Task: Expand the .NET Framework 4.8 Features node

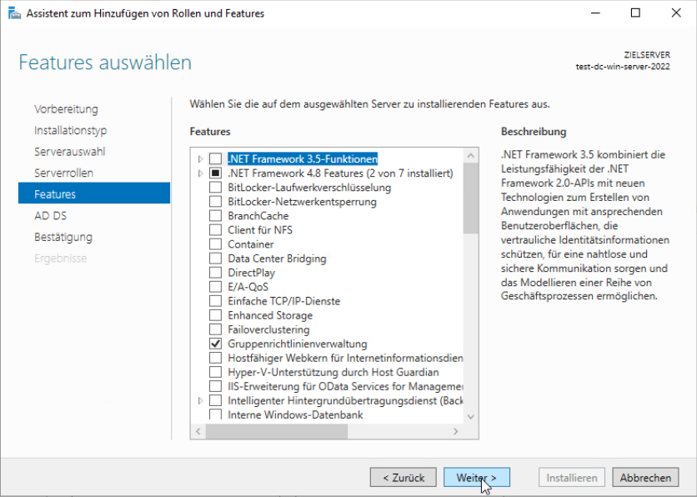Action: click(200, 173)
